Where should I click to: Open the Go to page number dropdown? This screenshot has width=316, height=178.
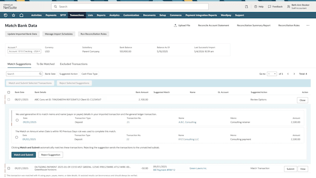point(272,74)
